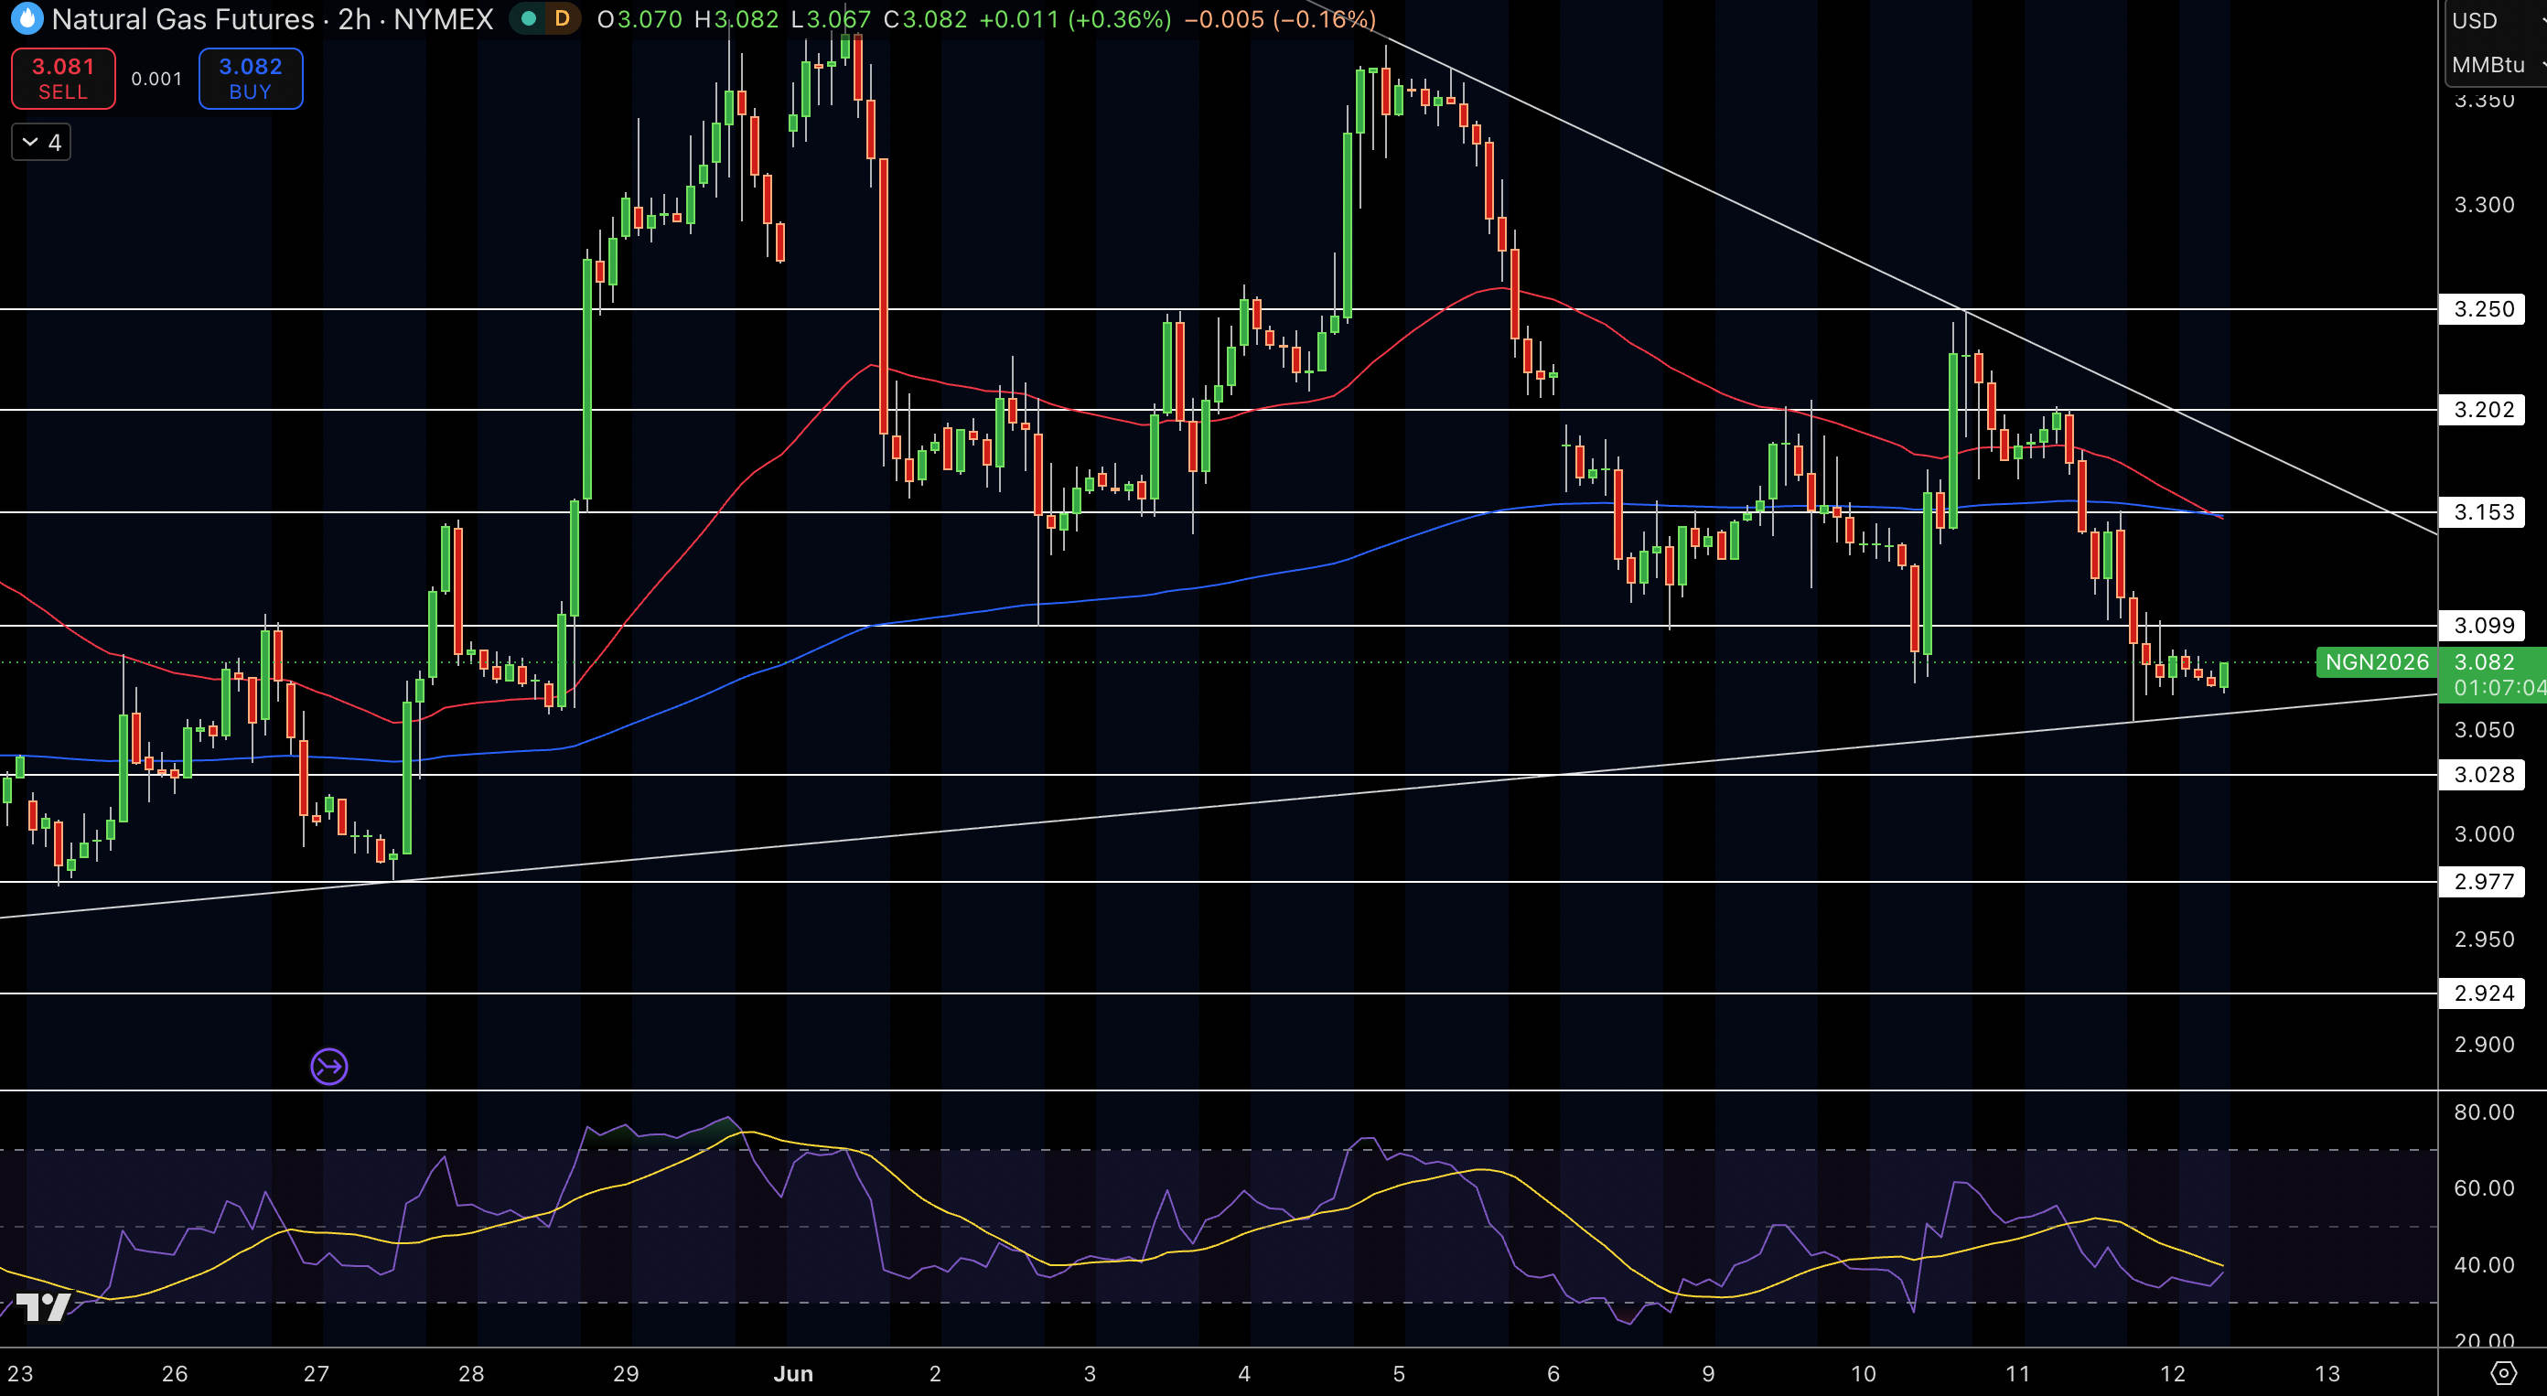
Task: Click the 80.00 level on RSI scale
Action: 2484,1112
